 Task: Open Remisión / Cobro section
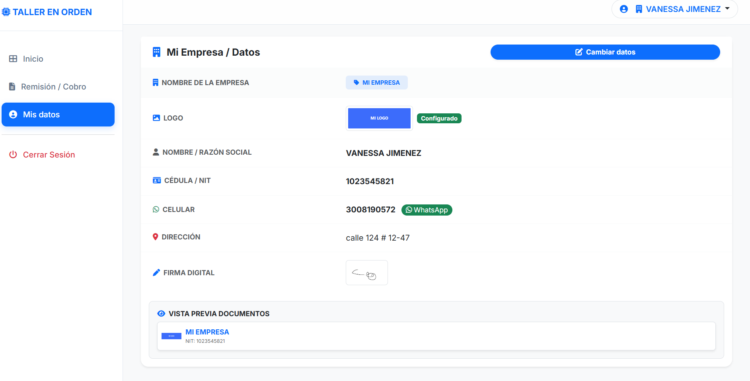point(58,87)
